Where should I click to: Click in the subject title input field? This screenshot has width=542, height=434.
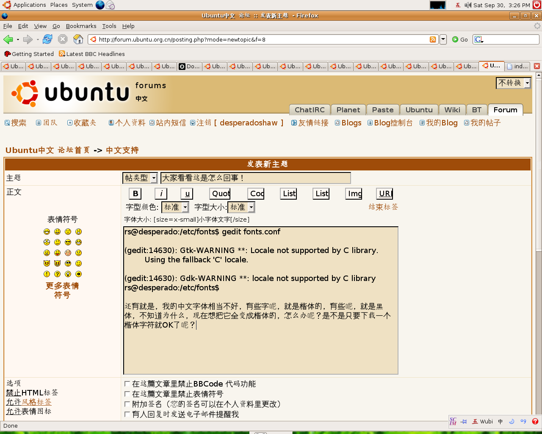pos(256,178)
